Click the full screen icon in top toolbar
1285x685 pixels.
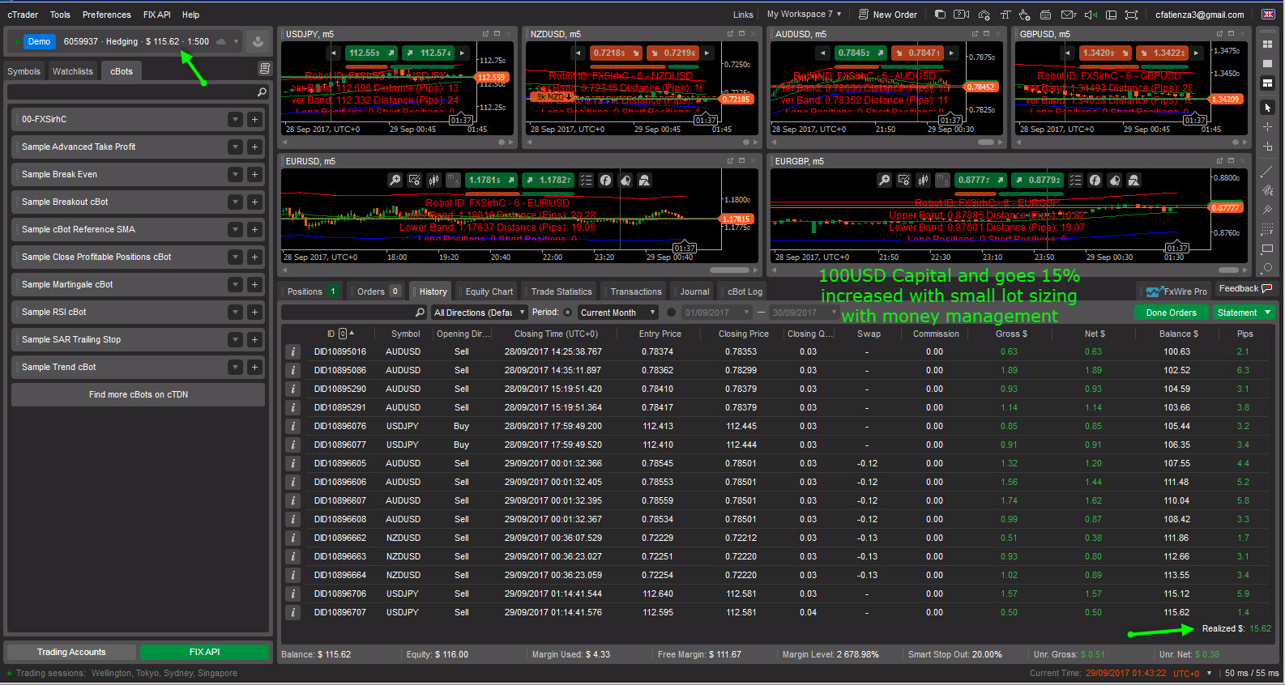tap(1132, 15)
